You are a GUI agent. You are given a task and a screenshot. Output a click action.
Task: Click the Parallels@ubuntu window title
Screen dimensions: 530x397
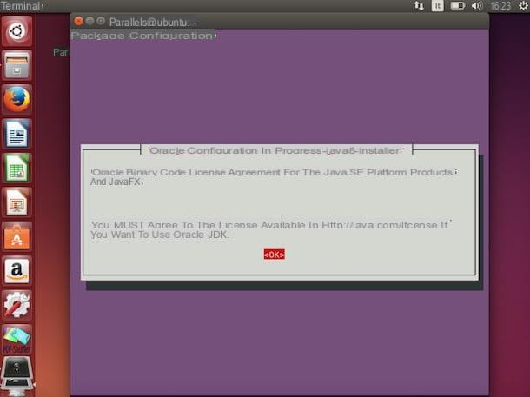(152, 23)
